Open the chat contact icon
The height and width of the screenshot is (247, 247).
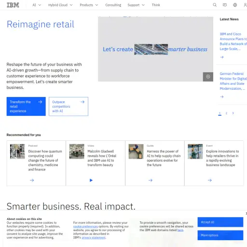(x=225, y=5)
